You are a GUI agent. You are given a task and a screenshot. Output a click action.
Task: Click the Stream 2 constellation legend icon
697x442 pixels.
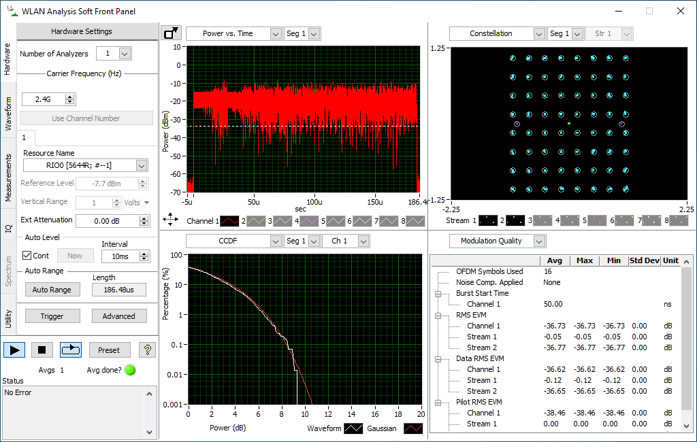coord(515,220)
